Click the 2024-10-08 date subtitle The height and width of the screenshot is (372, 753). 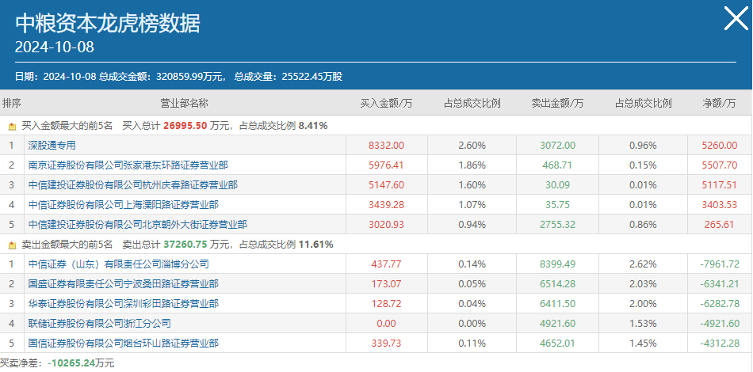(54, 47)
